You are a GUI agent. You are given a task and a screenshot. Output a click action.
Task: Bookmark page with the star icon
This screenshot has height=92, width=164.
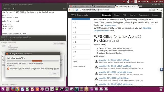click(x=150, y=10)
